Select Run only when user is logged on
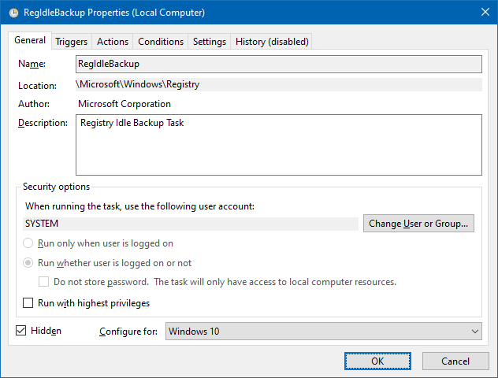 (x=28, y=244)
